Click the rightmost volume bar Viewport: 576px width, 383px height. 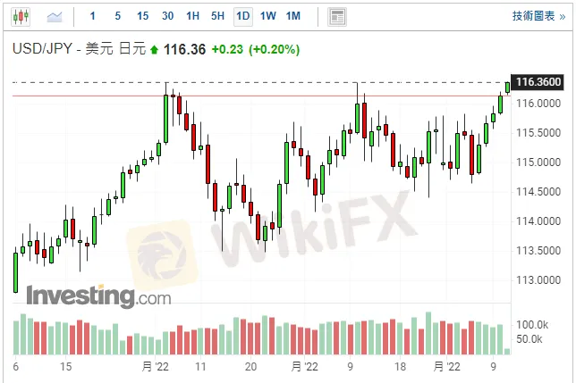coord(507,351)
